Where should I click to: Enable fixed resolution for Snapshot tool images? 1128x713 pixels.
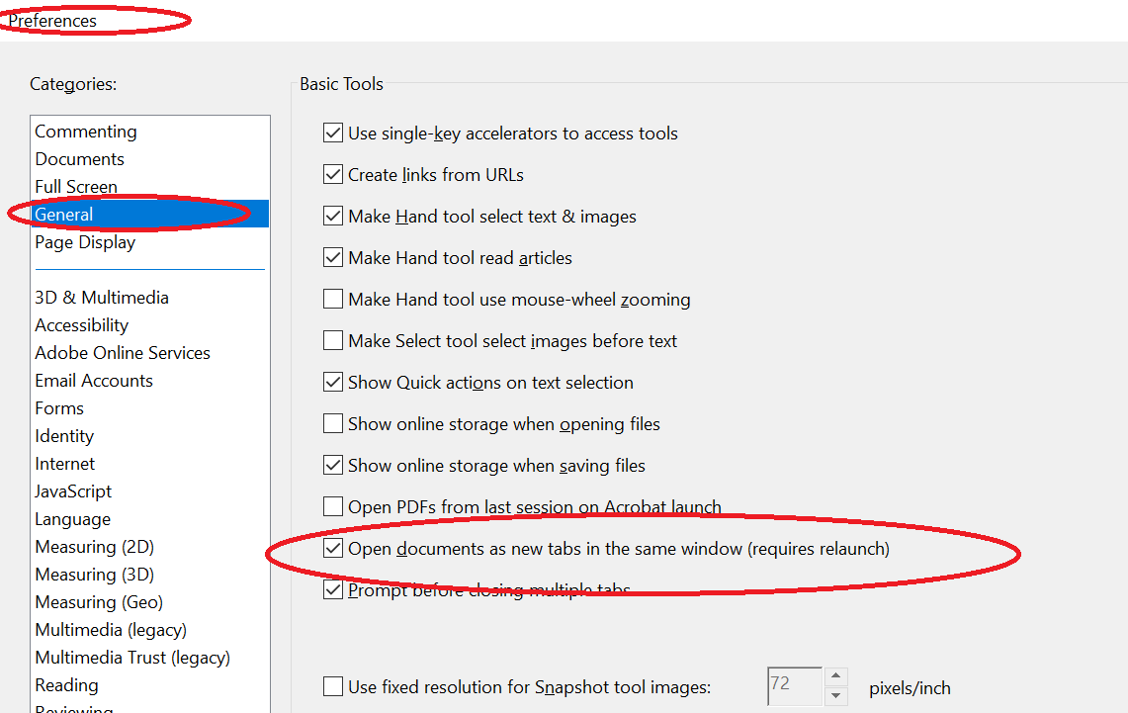pyautogui.click(x=333, y=686)
